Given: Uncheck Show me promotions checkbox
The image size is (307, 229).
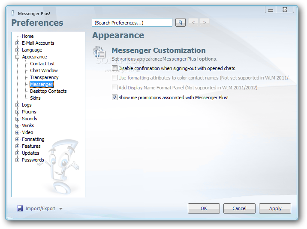Looking at the screenshot, I should click(x=114, y=98).
